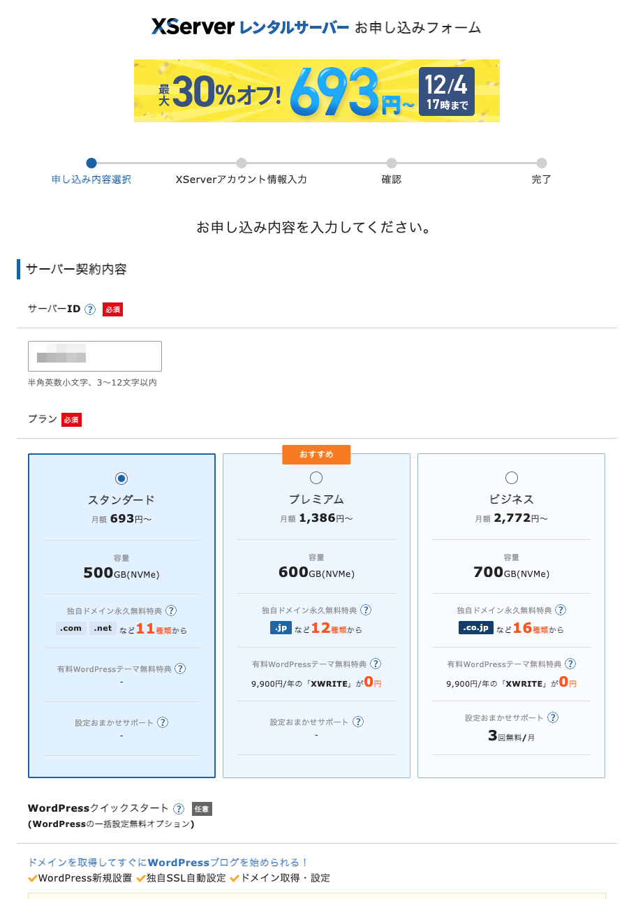Image resolution: width=629 pixels, height=899 pixels.
Task: Open help for スタンダード domain free benefit
Action: [x=172, y=610]
